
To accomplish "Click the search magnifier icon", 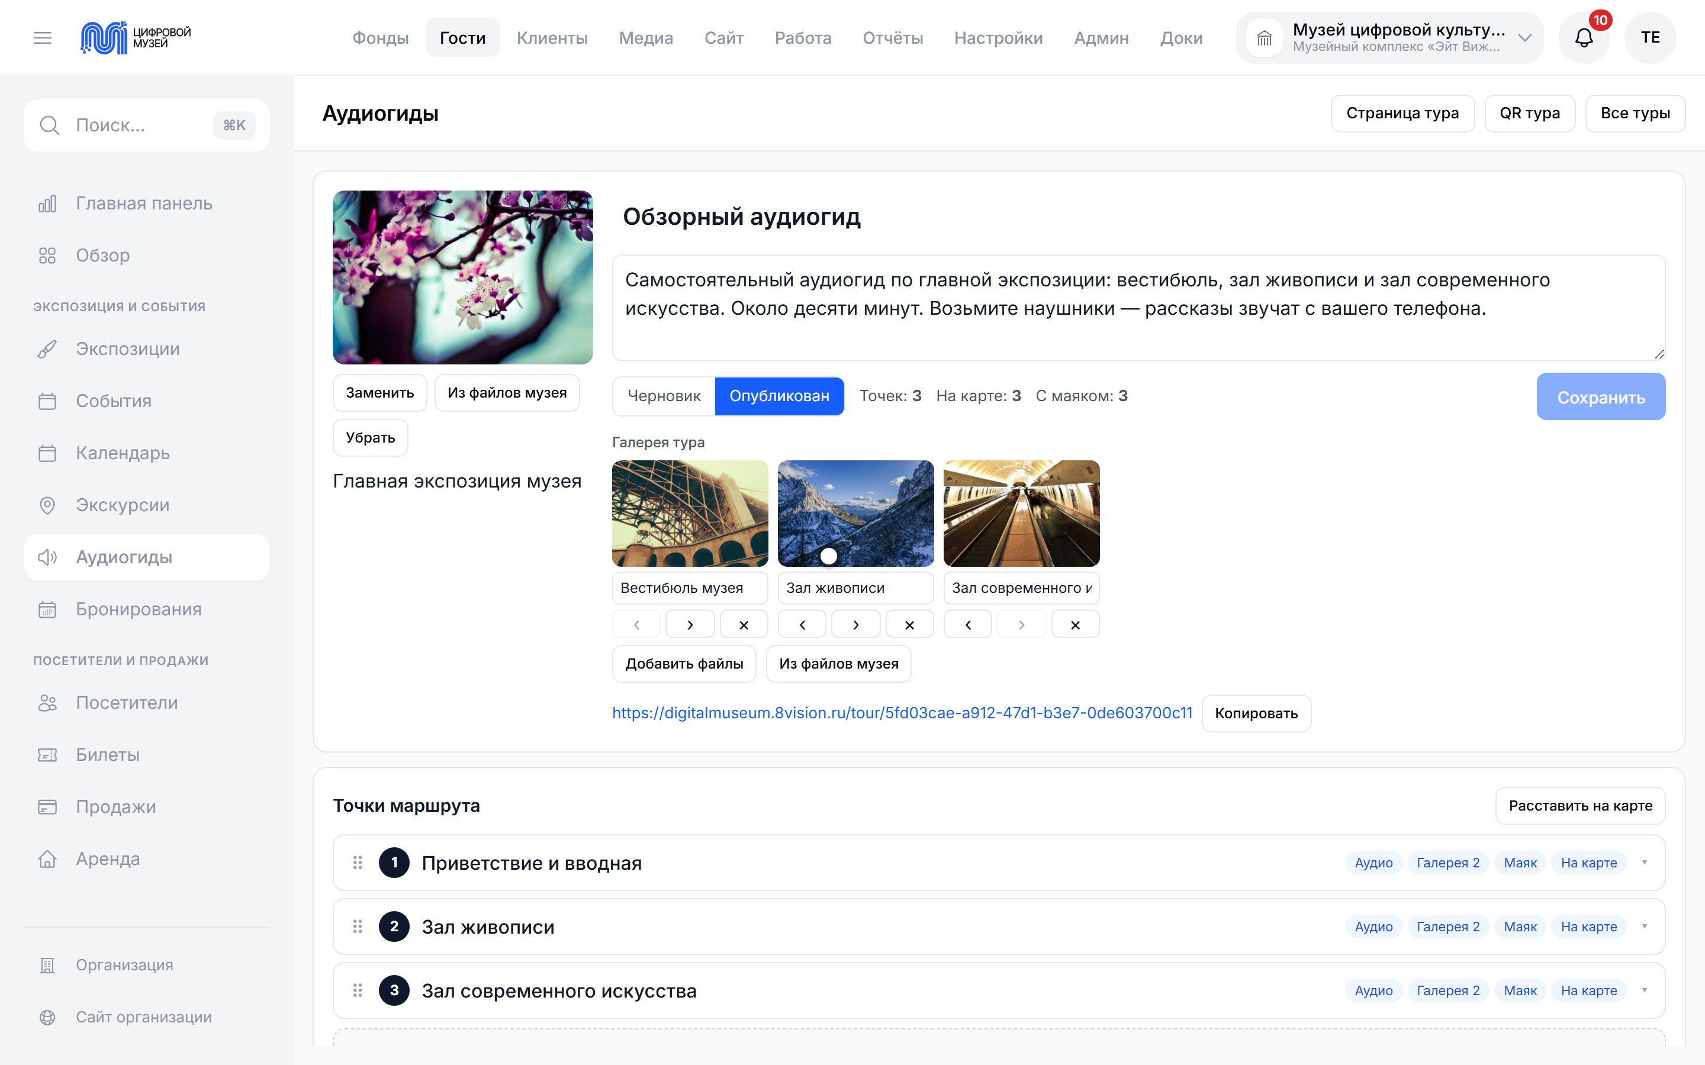I will pos(49,125).
